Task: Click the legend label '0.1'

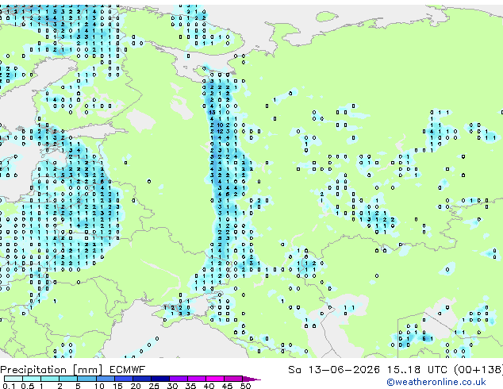Action: tap(10, 386)
